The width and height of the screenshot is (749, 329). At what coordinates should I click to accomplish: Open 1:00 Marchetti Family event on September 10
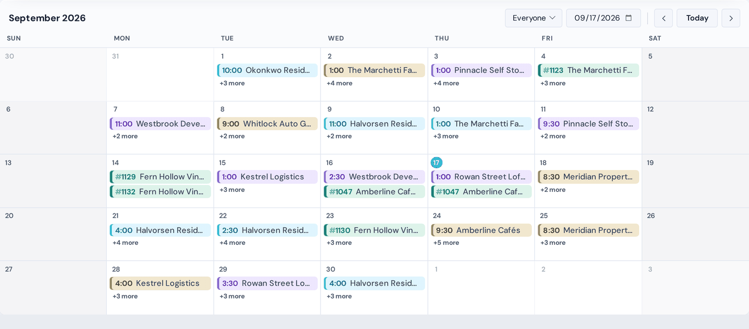point(481,124)
